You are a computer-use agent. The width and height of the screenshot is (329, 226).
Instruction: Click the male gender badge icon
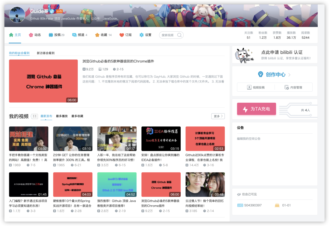tap(52, 11)
